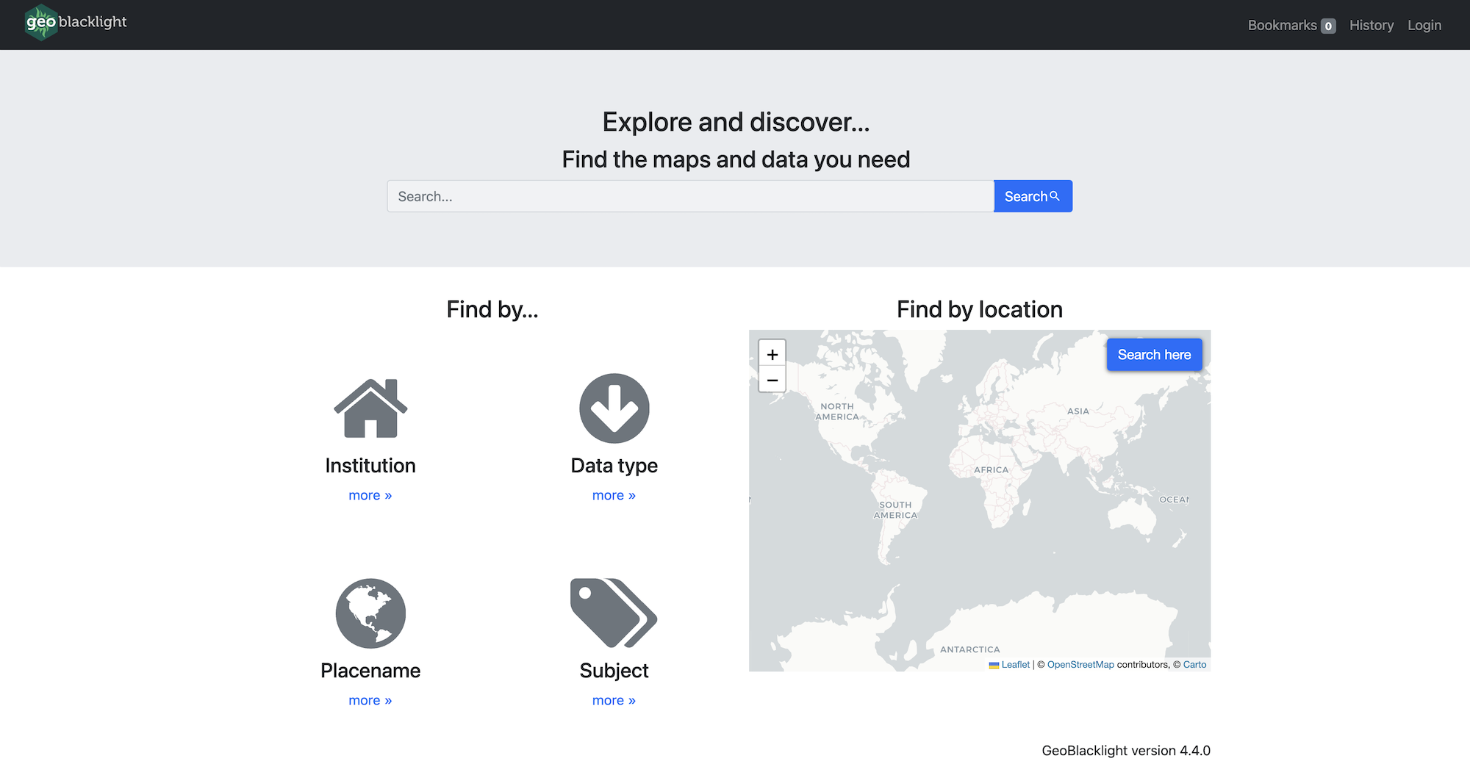
Task: Open the History page
Action: [1371, 24]
